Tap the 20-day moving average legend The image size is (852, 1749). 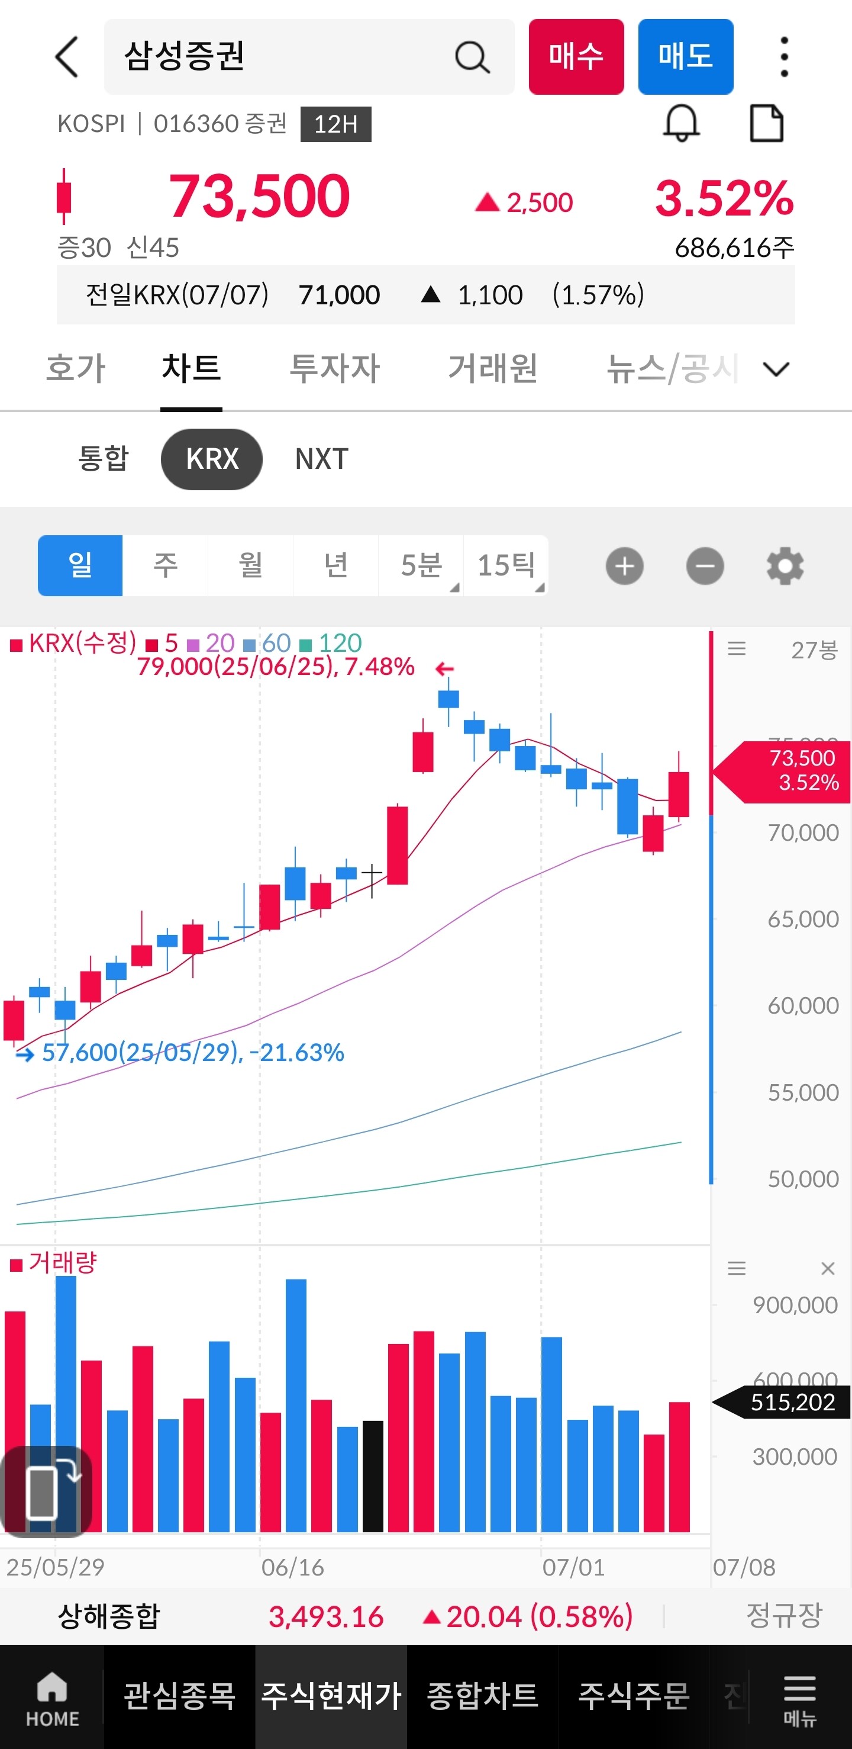tap(211, 642)
